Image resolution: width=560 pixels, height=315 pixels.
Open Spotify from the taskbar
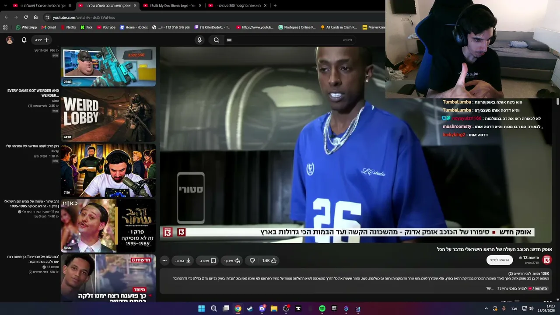[322, 308]
